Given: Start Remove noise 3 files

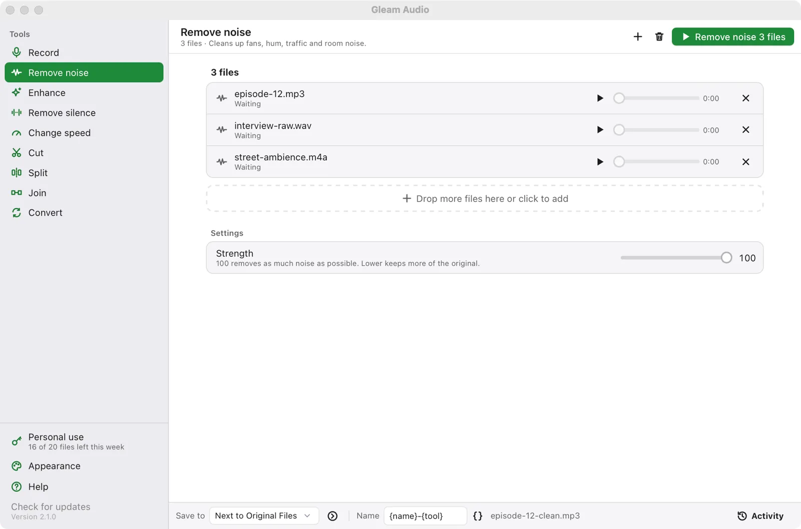Looking at the screenshot, I should coord(732,37).
